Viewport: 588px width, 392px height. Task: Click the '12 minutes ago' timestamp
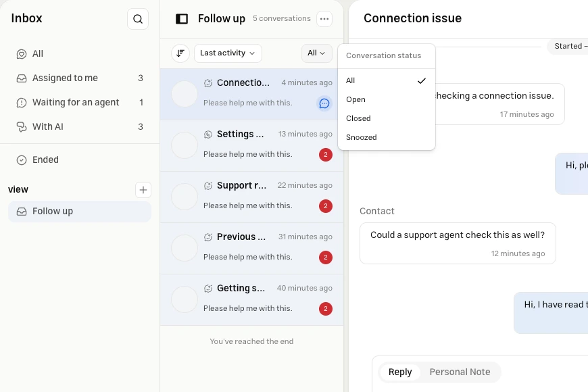(x=518, y=254)
